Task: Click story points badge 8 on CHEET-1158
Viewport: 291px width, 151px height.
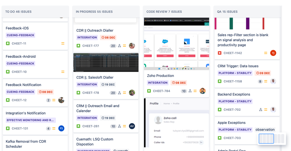Action: [260, 81]
